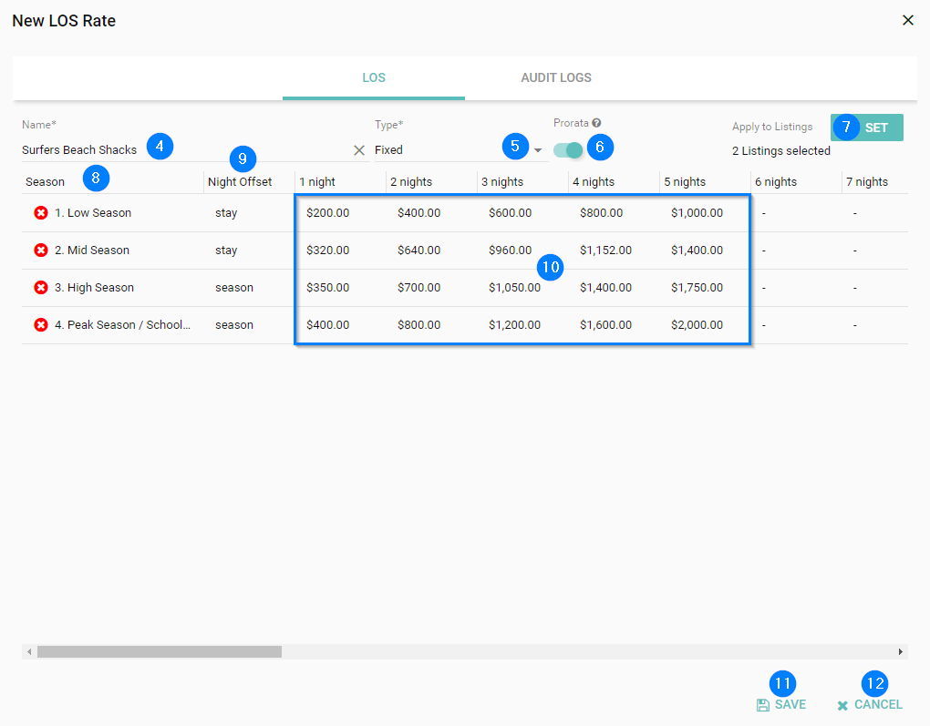This screenshot has width=930, height=726.
Task: Select High Season night offset cell
Action: [x=234, y=288]
